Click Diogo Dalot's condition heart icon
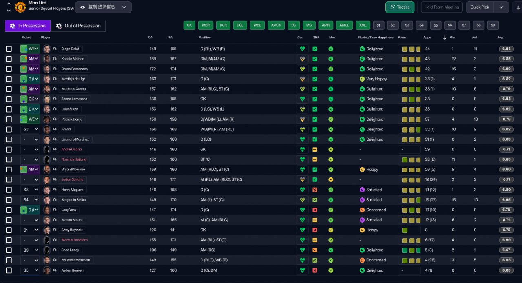This screenshot has width=522, height=283. 302,49
